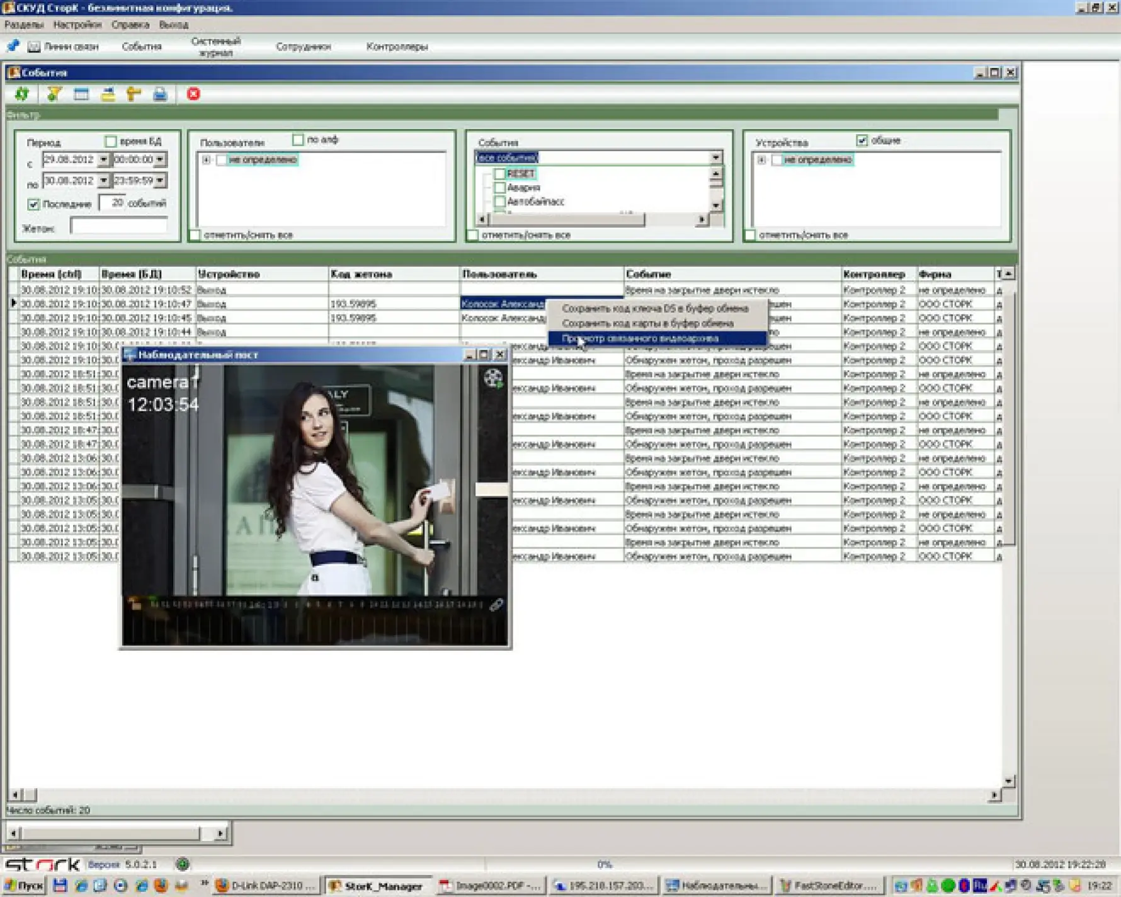The height and width of the screenshot is (897, 1121).
Task: Click the link icon on video timeline
Action: click(x=496, y=605)
